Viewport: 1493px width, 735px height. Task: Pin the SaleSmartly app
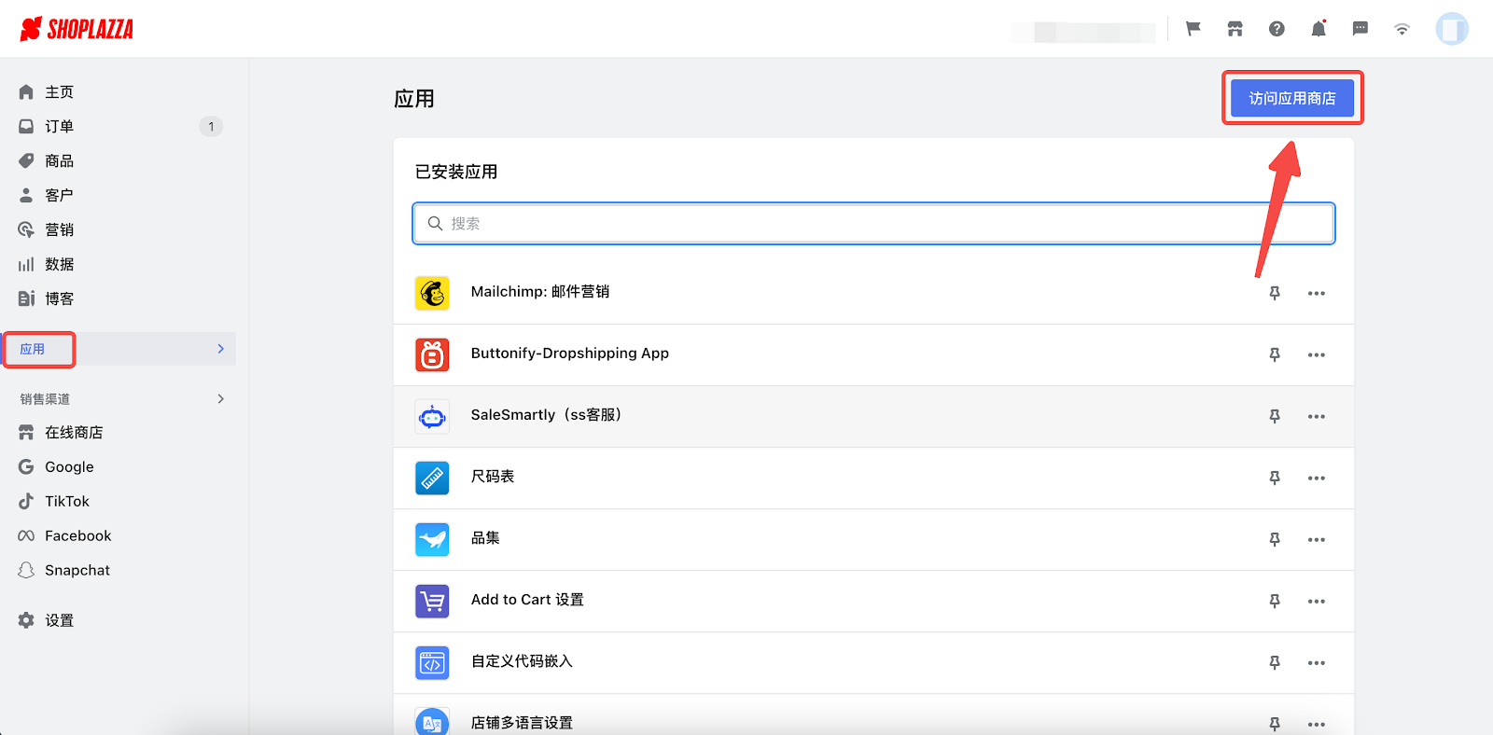coord(1275,416)
